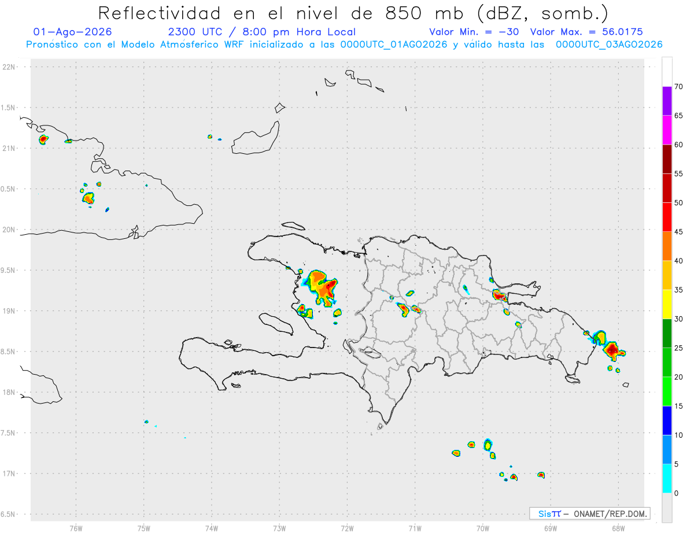
Task: Click the longitude axis label '70W'
Action: point(483,528)
